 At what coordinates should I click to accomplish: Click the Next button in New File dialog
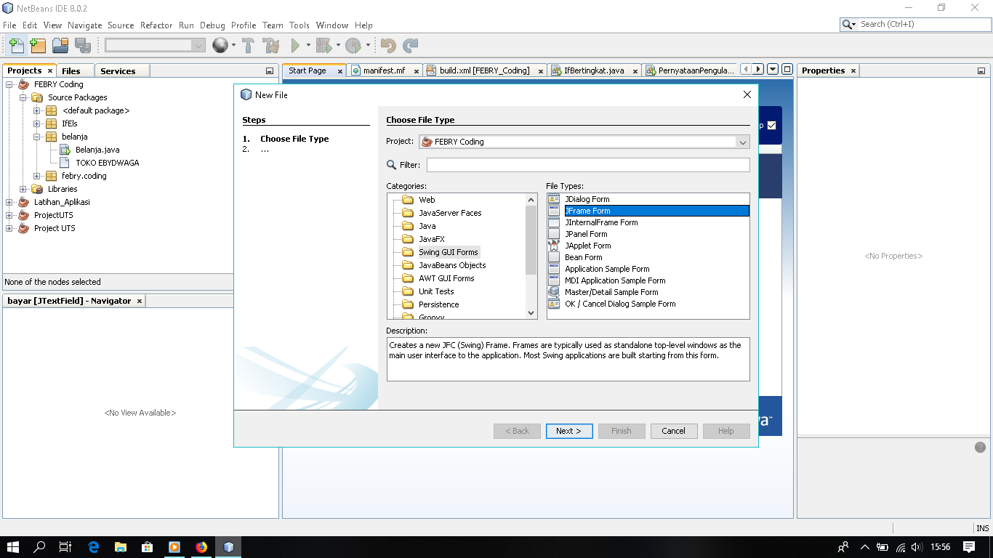coord(568,431)
